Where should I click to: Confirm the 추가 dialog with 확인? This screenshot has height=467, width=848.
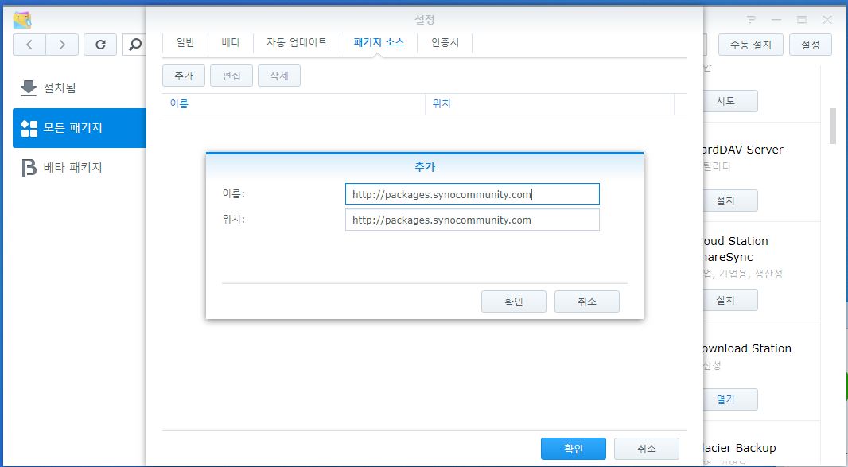coord(514,302)
